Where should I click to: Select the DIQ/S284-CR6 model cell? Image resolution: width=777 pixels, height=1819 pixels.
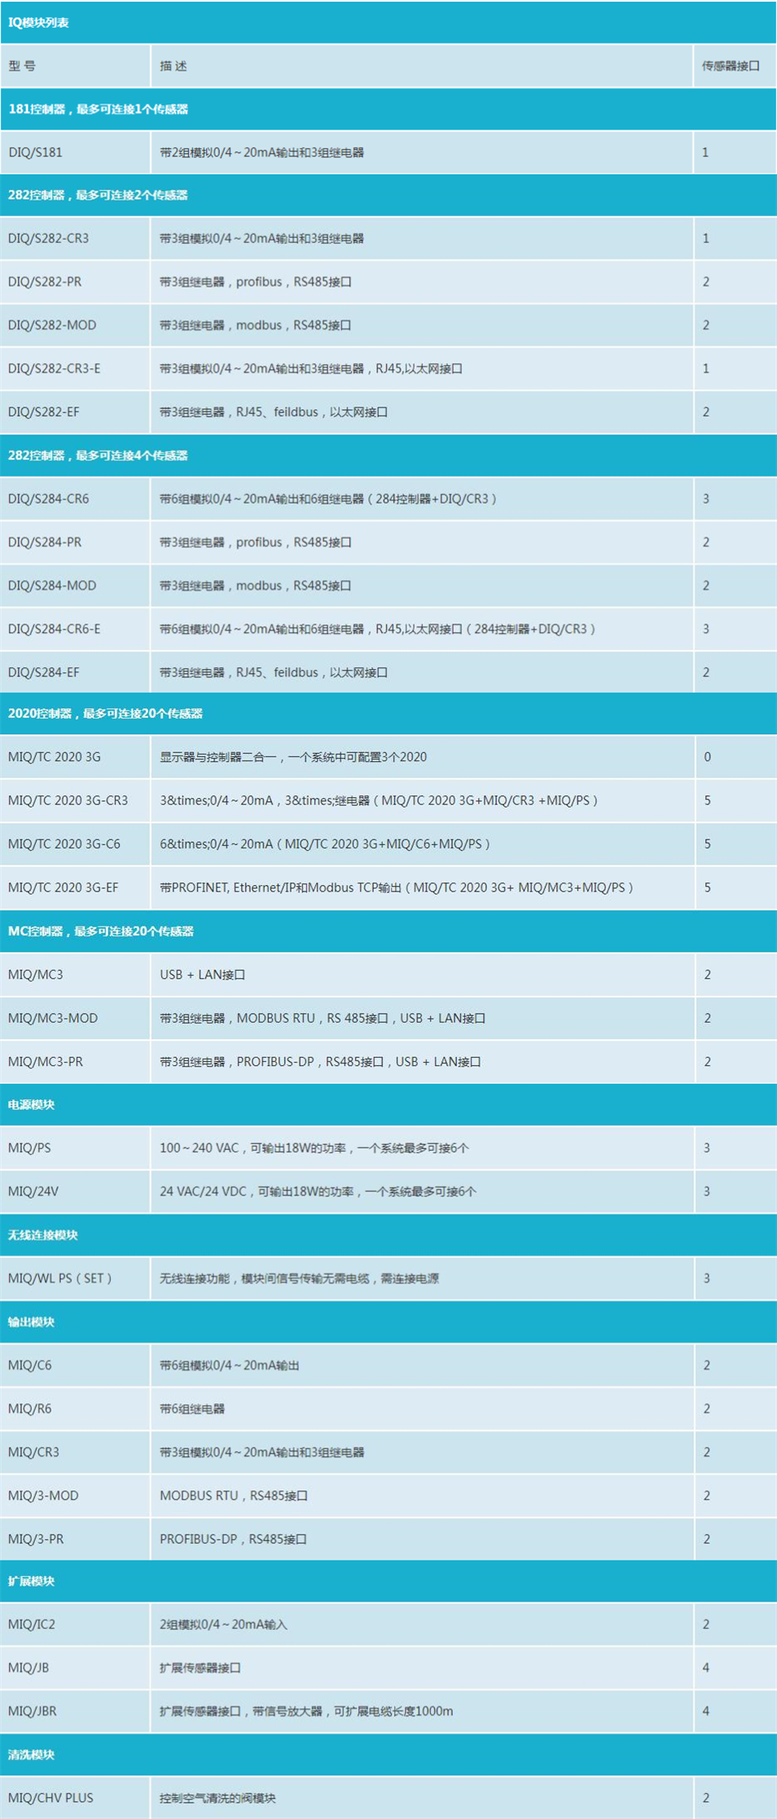[49, 499]
